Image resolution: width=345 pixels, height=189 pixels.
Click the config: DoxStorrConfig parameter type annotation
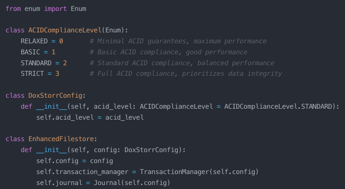click(x=136, y=150)
